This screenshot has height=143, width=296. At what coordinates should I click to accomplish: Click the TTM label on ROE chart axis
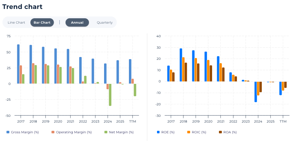[x=283, y=121]
